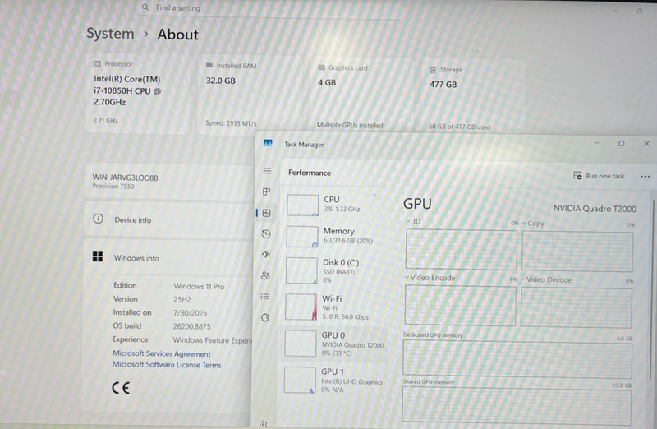Screen dimensions: 657x429
Task: Open Users icon in Task Manager sidebar
Action: pos(265,275)
